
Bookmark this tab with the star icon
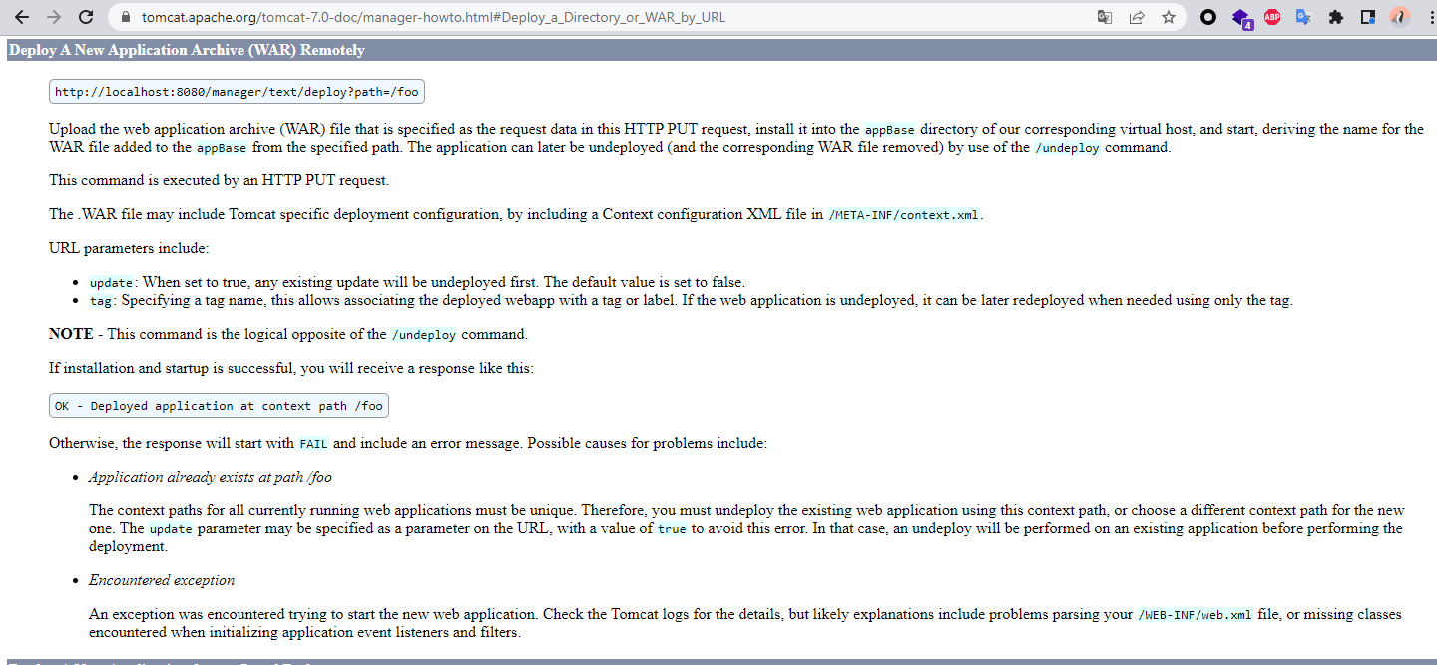[x=1168, y=17]
